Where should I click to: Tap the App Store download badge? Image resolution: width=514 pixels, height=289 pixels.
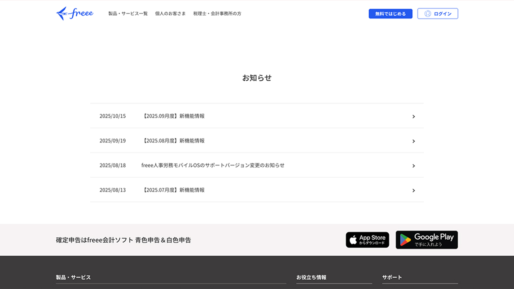pos(367,240)
